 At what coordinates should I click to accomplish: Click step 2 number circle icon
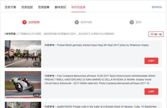[x=77, y=22]
